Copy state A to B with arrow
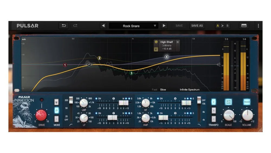The image size is (271, 153). pos(222,26)
